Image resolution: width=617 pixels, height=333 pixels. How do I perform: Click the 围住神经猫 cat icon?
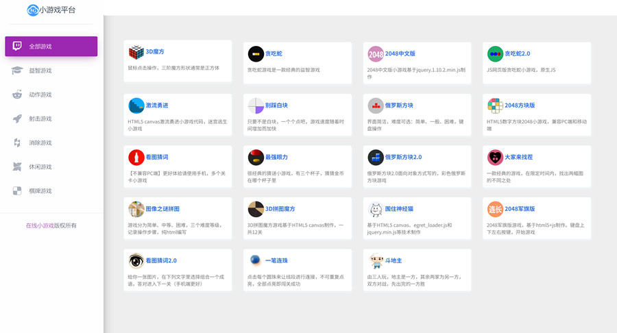376,209
